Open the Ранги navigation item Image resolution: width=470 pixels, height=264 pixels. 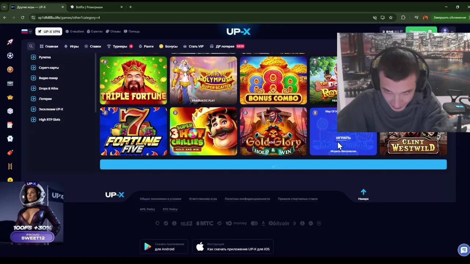tap(146, 46)
